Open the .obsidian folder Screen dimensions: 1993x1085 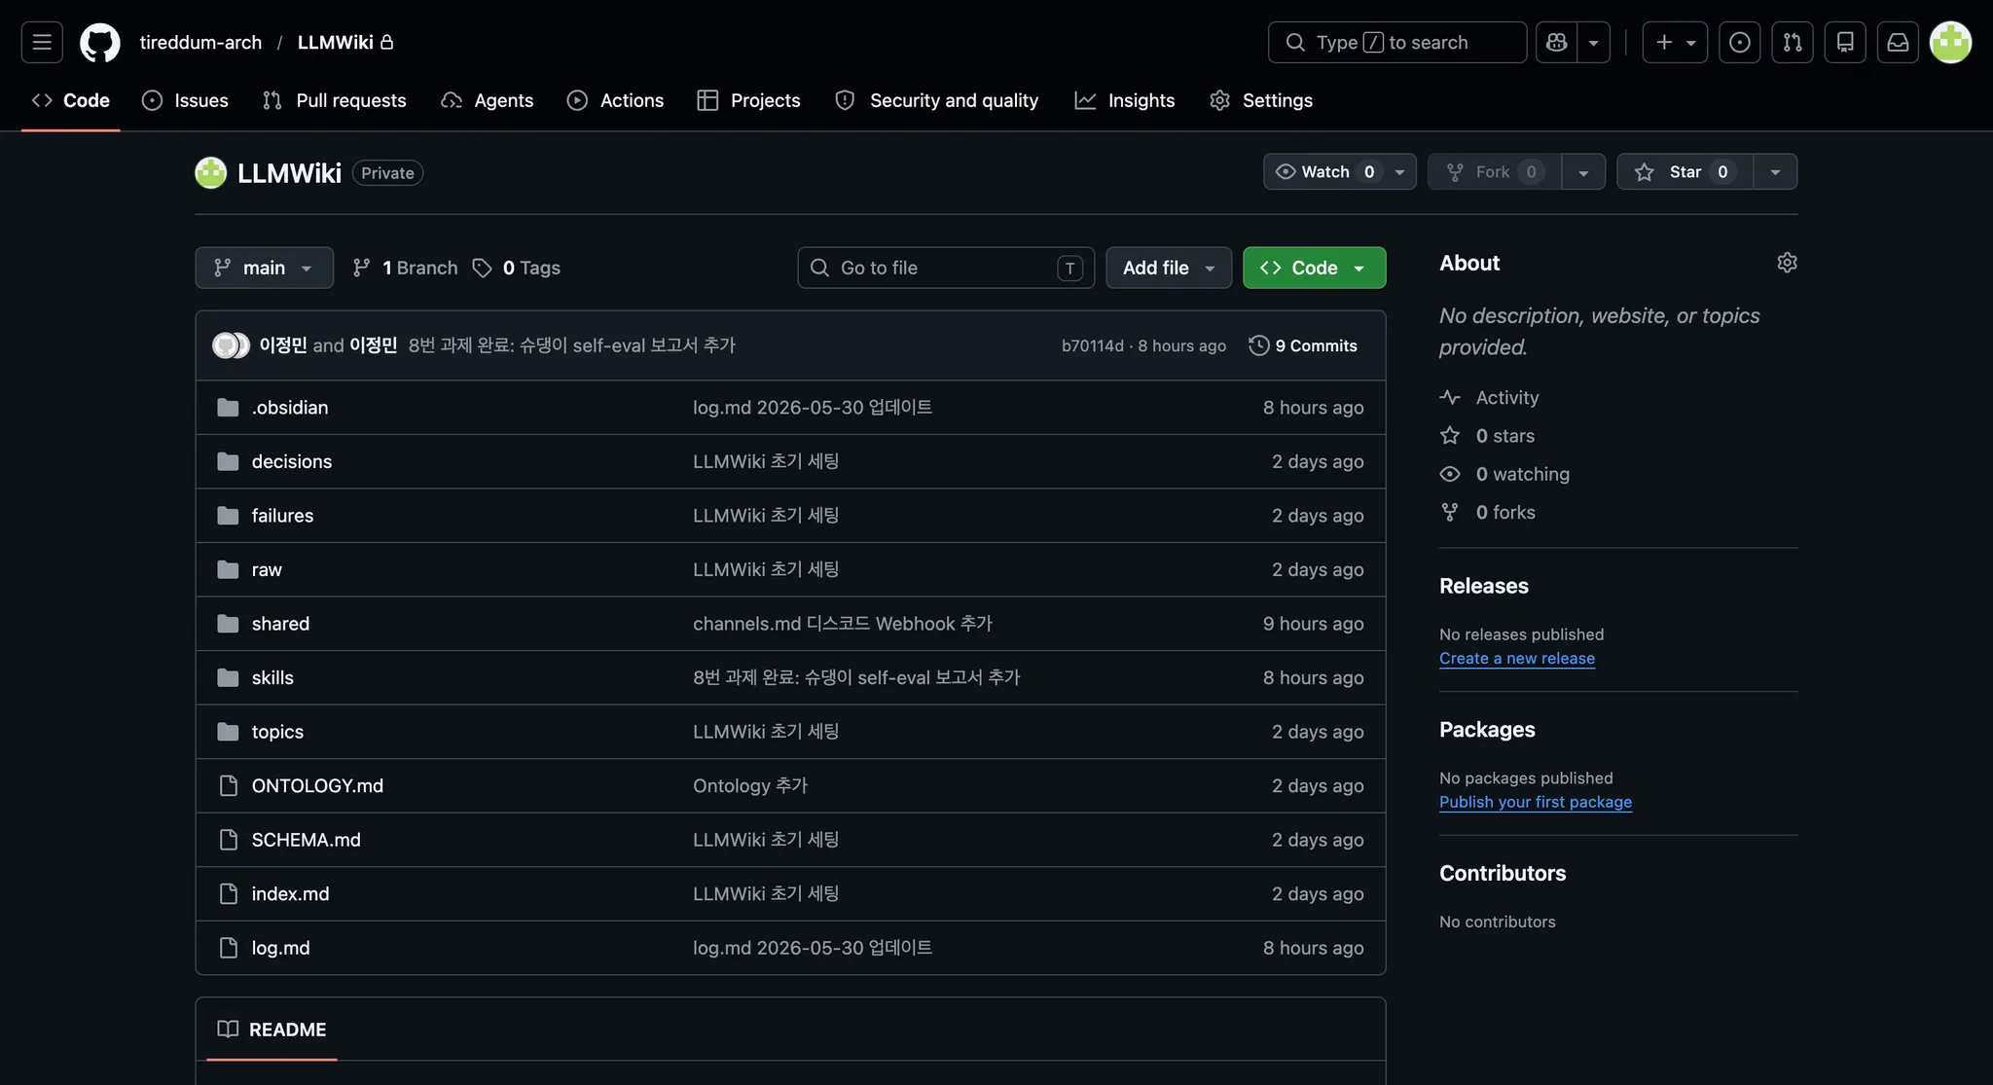point(290,408)
